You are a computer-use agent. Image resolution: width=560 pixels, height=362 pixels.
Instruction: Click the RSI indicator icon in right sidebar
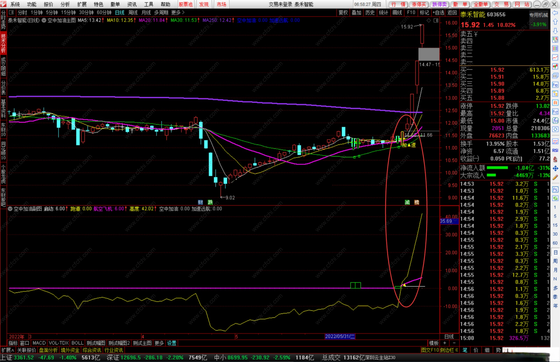(555, 150)
